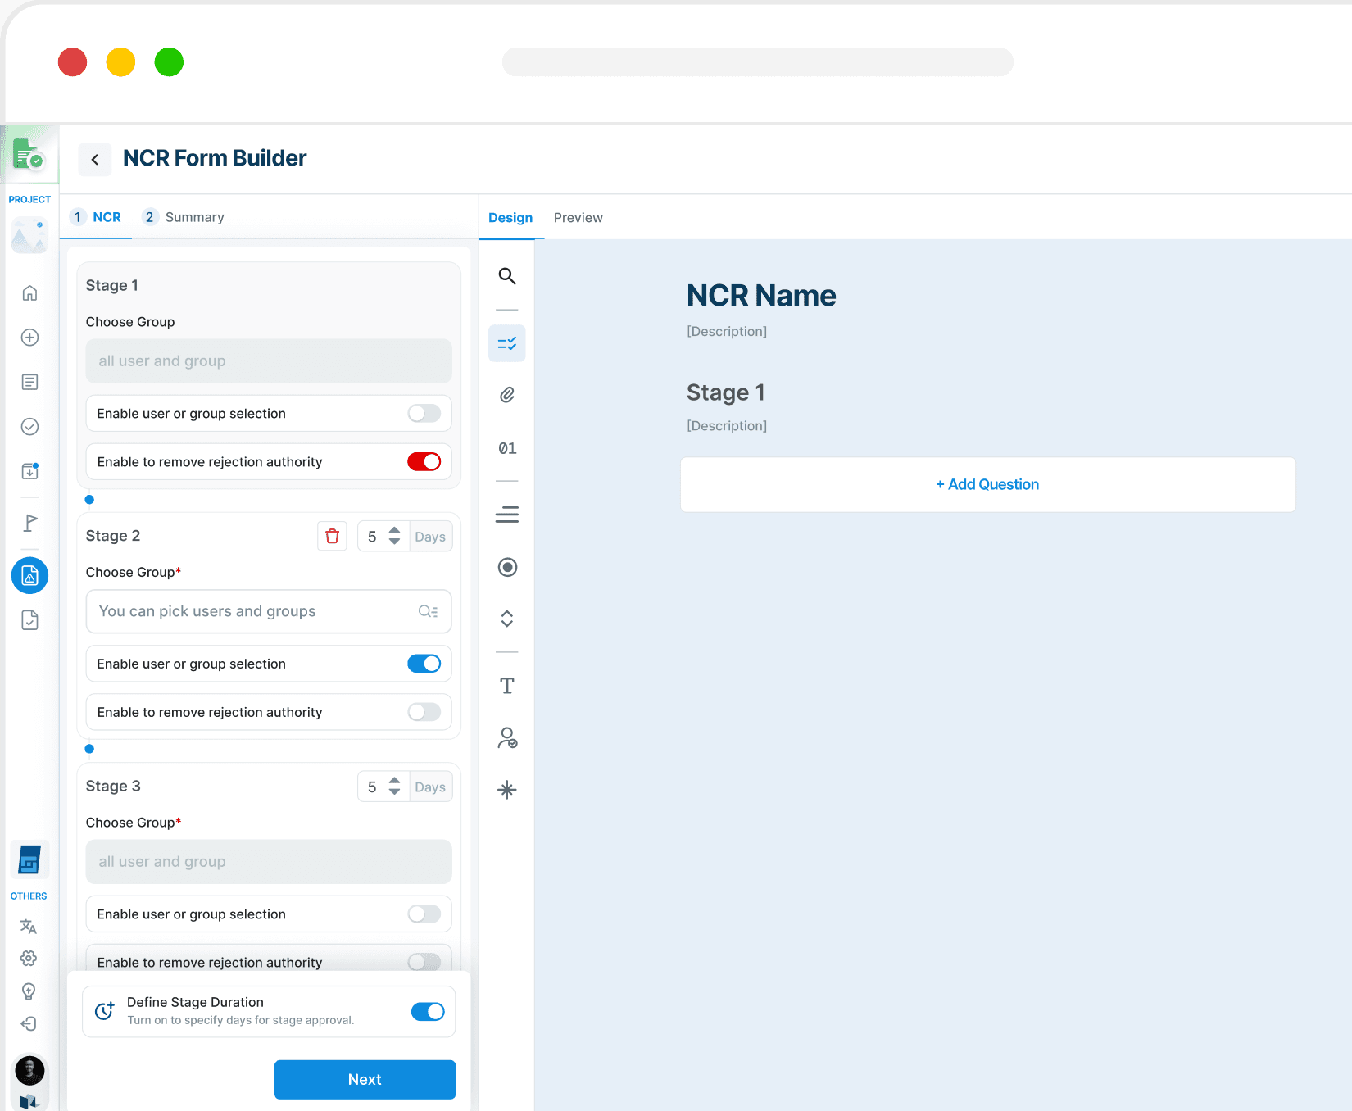Open the checkmark circle sidebar icon
This screenshot has width=1352, height=1111.
[x=29, y=426]
